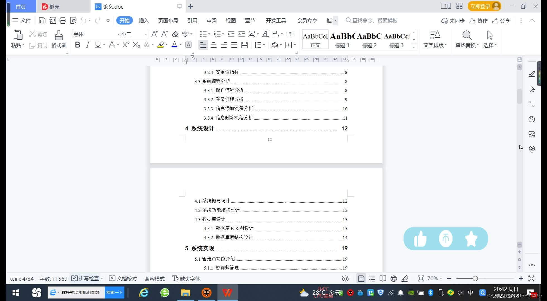Apply subscript formatting
547x301 pixels.
click(x=136, y=45)
